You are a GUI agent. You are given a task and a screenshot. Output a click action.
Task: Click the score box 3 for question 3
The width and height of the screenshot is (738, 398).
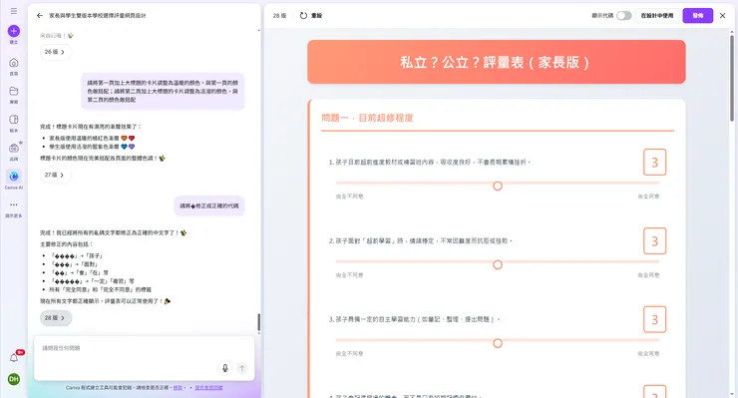pos(654,319)
